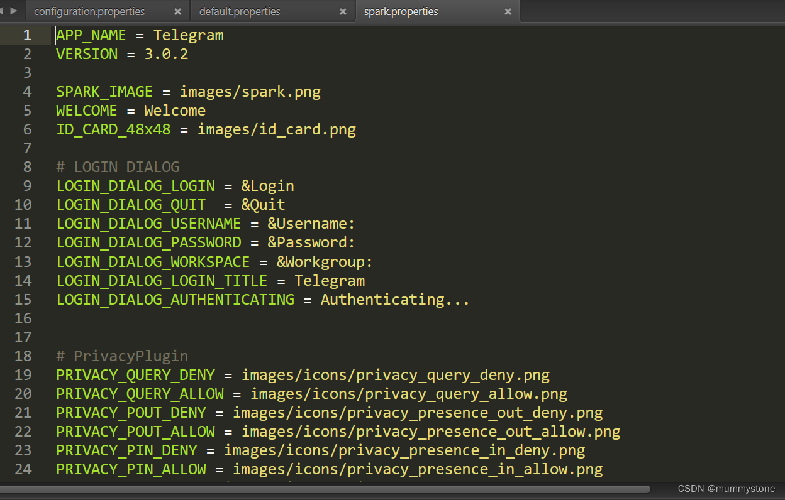This screenshot has width=785, height=500.
Task: Click the privacy_query_allow.png path
Action: coord(409,394)
